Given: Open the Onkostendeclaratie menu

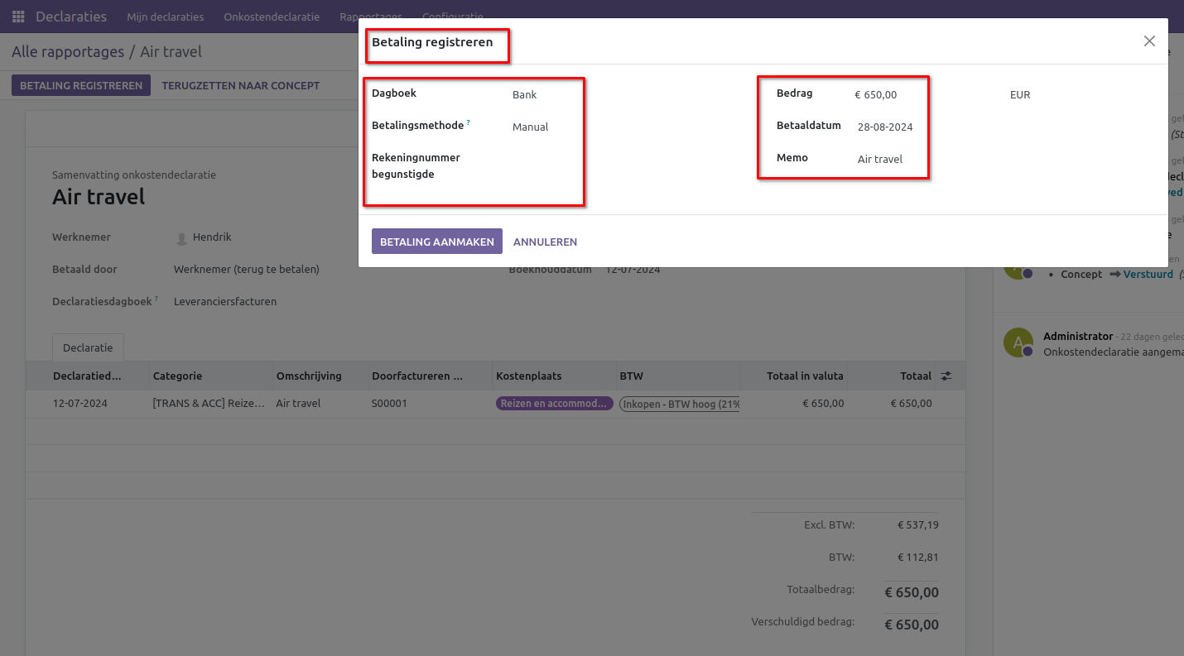Looking at the screenshot, I should [272, 17].
